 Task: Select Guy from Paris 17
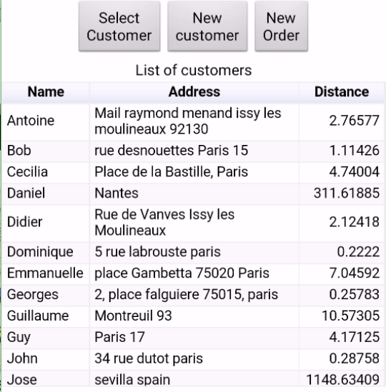point(193,338)
